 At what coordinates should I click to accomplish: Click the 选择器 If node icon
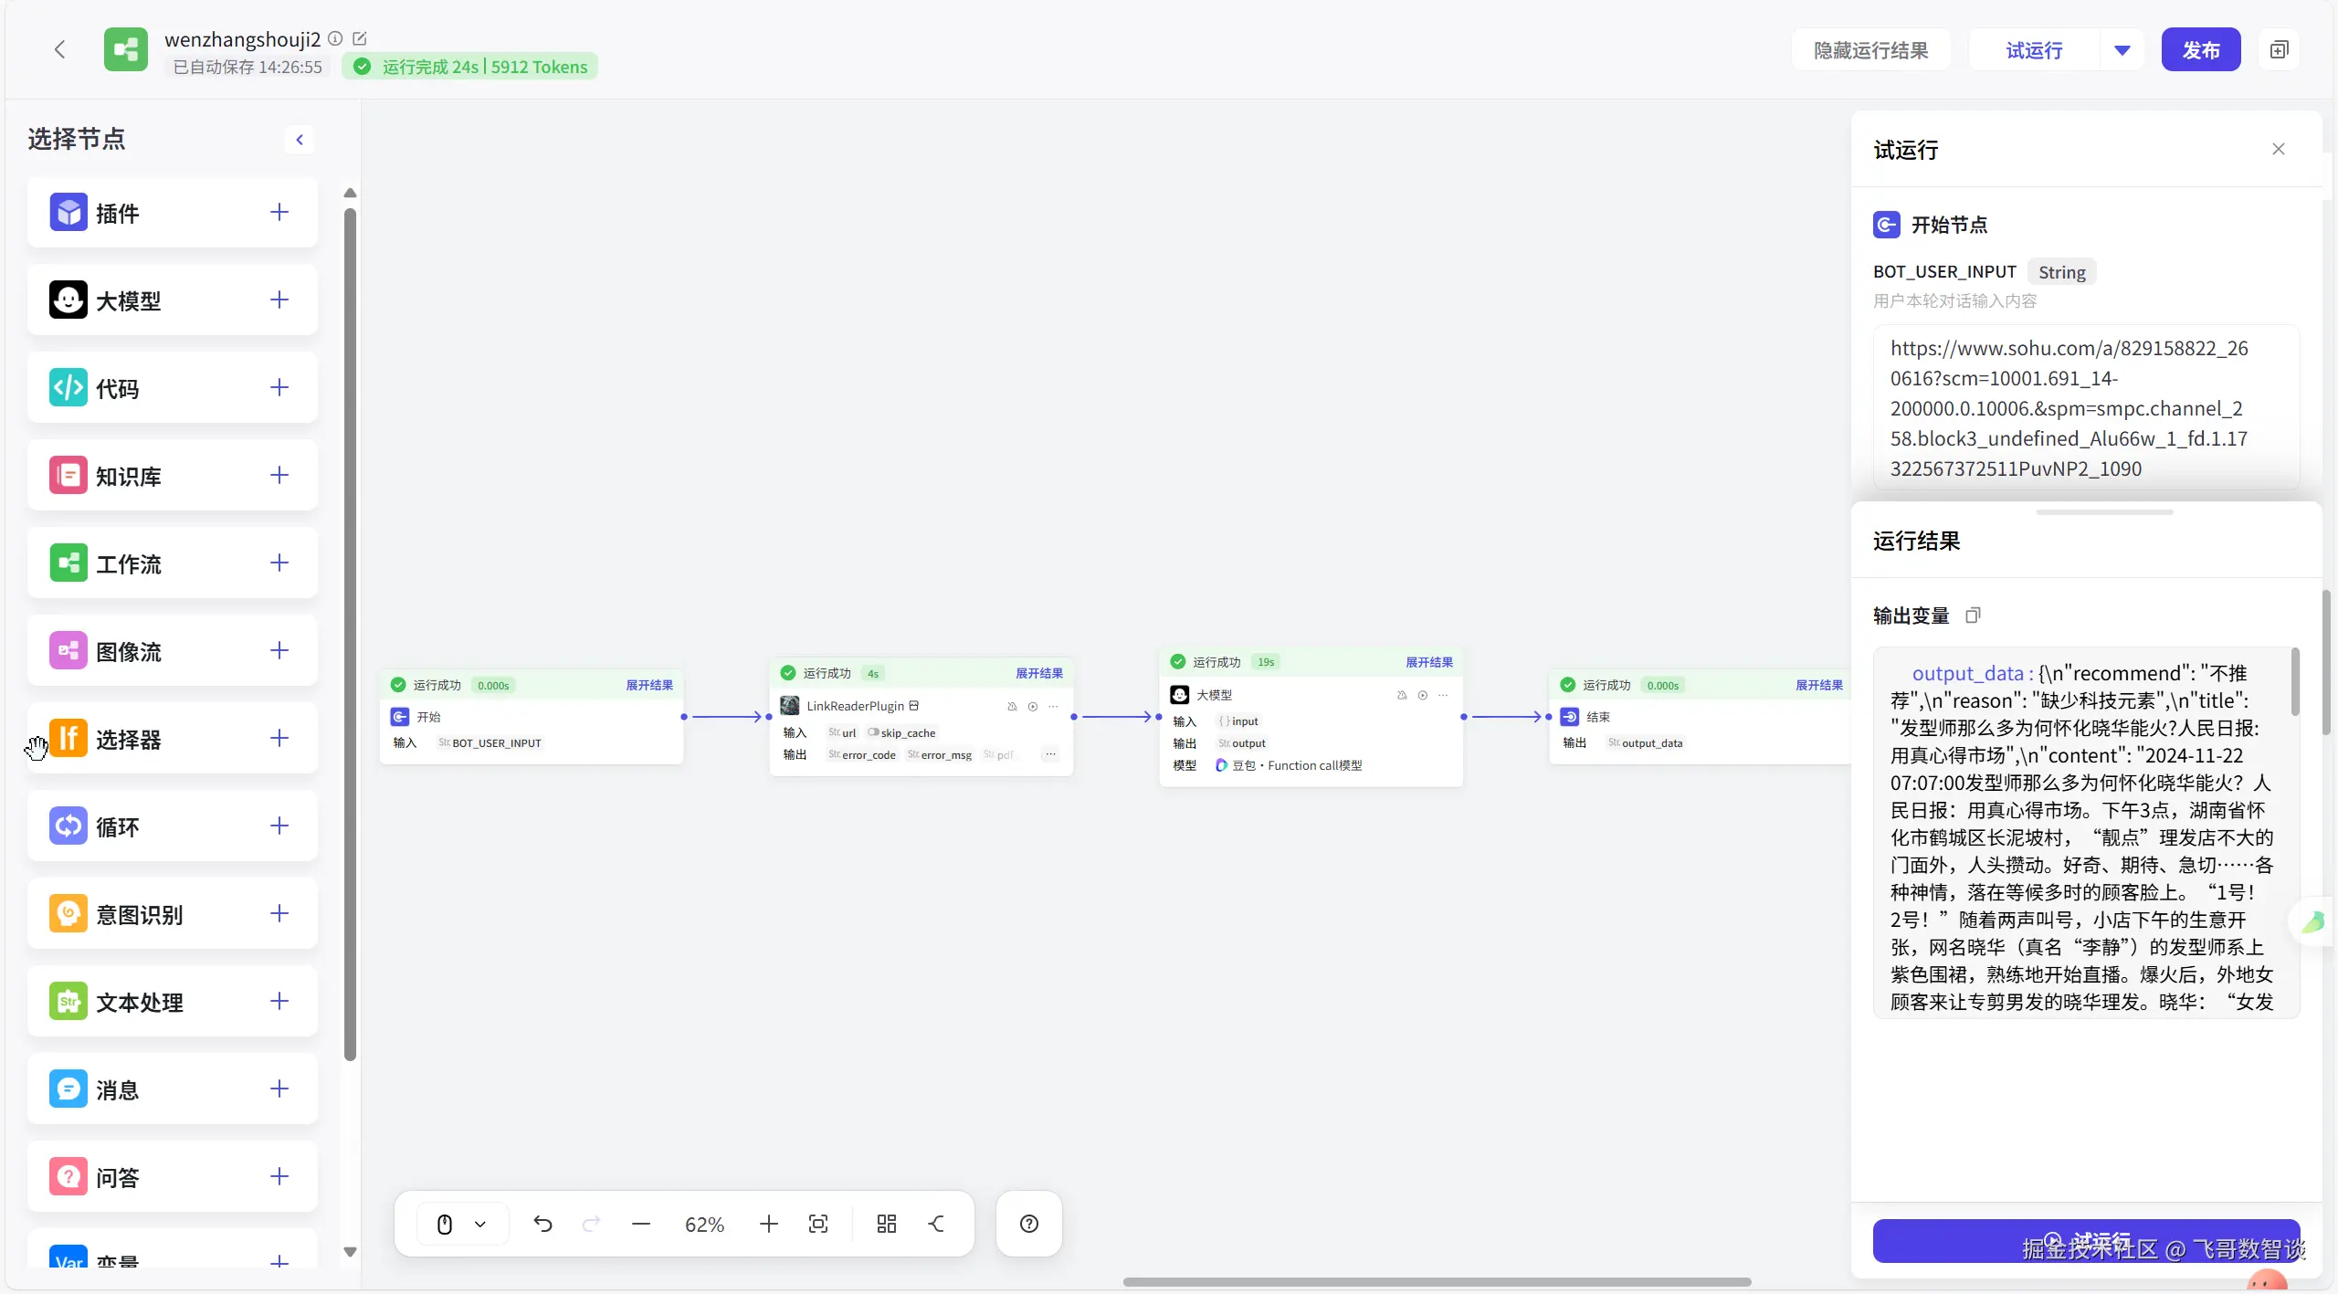[68, 739]
